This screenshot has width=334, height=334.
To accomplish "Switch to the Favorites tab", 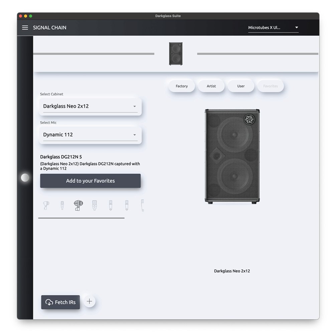I will coord(271,86).
